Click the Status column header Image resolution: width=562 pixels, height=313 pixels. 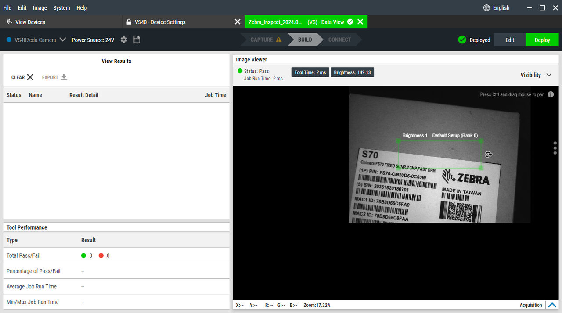pos(14,95)
